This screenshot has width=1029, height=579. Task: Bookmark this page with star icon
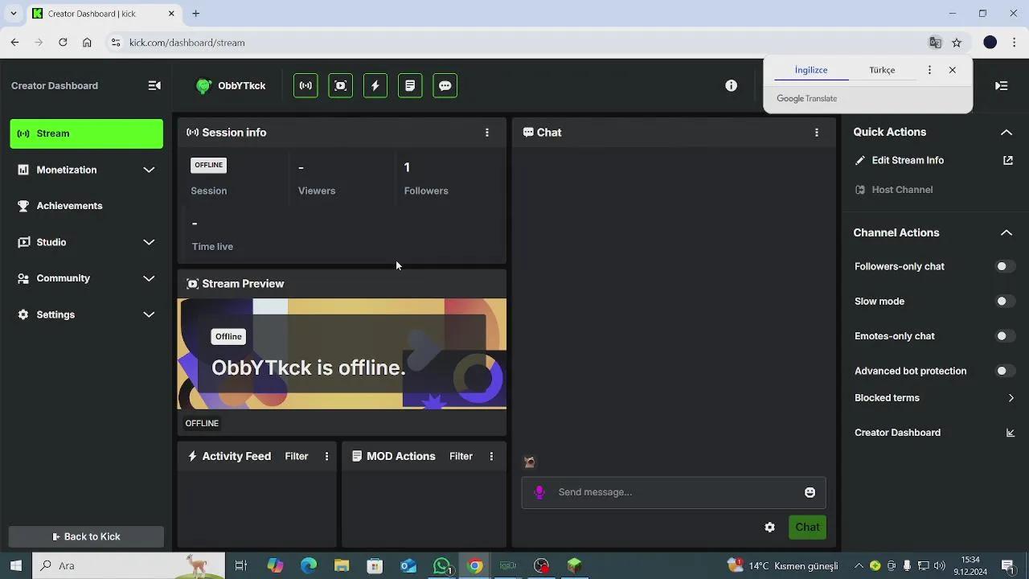click(957, 43)
